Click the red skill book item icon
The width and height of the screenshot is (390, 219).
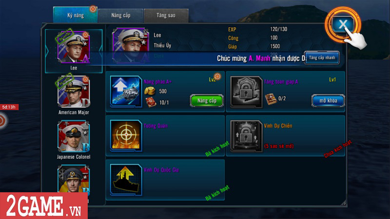[151, 102]
